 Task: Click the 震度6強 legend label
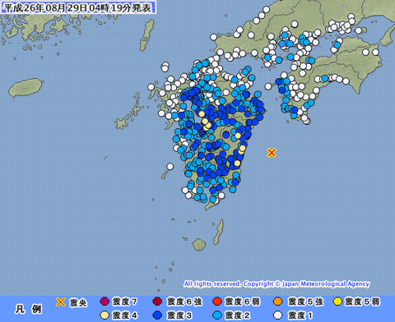click(x=184, y=302)
